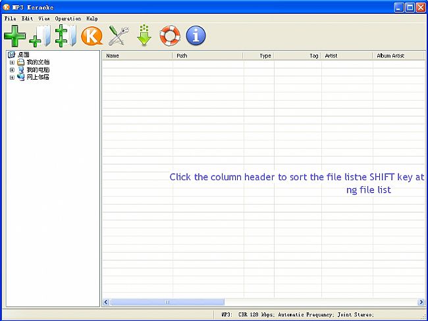Start karaoke conversion with orange K icon
The height and width of the screenshot is (321, 428).
point(92,36)
